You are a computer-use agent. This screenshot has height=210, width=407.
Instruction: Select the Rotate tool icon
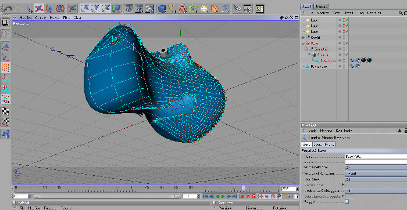60,9
